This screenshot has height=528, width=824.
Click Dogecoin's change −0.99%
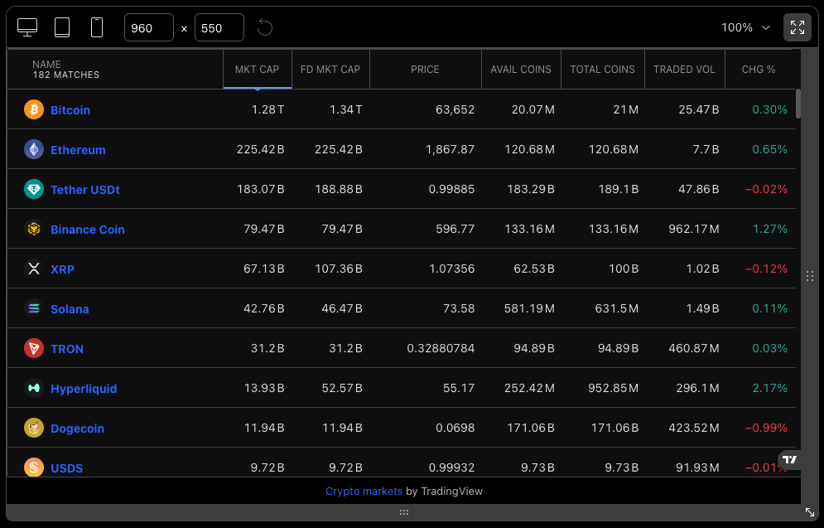coord(766,428)
